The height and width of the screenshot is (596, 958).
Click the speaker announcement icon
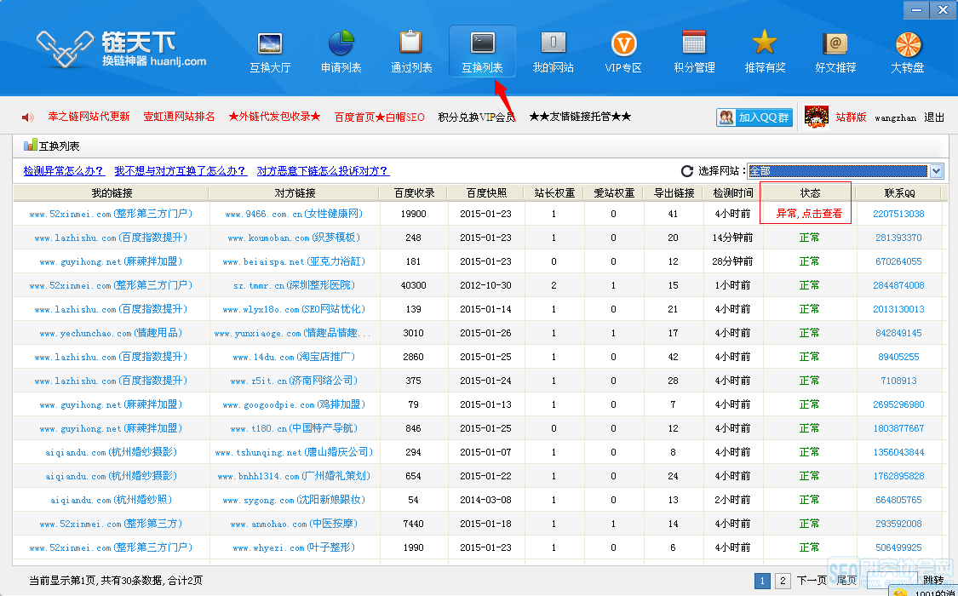(x=27, y=117)
